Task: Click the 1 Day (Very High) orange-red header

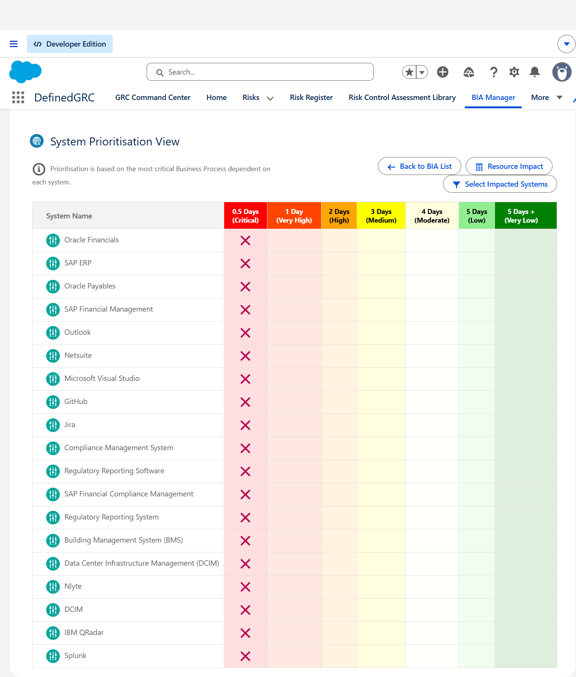Action: (x=294, y=216)
